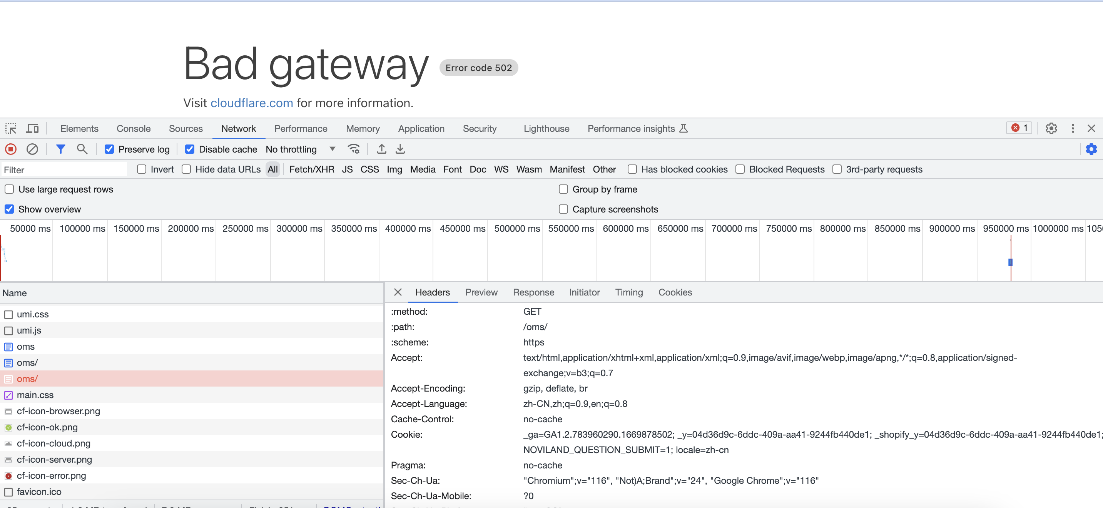Viewport: 1103px width, 508px height.
Task: Open network conditions settings
Action: 354,149
